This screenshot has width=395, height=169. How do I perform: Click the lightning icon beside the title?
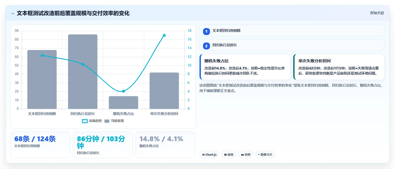point(13,13)
